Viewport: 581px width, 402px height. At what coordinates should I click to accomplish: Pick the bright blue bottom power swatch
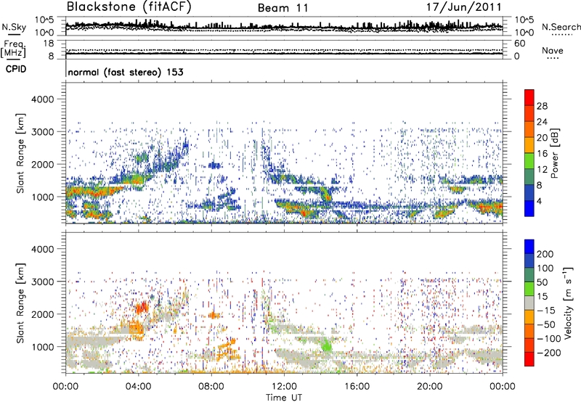click(x=529, y=209)
